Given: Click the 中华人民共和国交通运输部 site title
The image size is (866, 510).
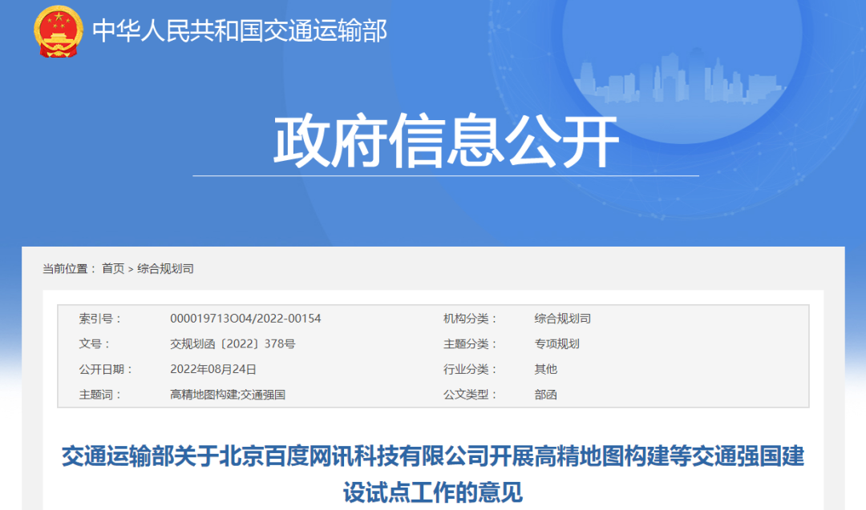Looking at the screenshot, I should click(x=240, y=31).
